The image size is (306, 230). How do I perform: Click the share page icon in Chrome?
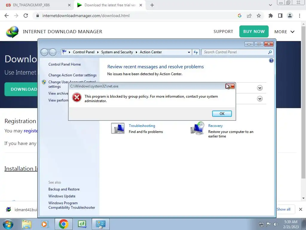tap(249, 16)
